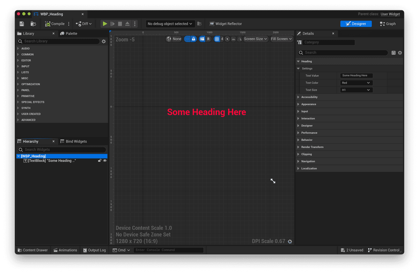The image size is (419, 274).
Task: Toggle the grid snapping icon
Action: click(217, 39)
